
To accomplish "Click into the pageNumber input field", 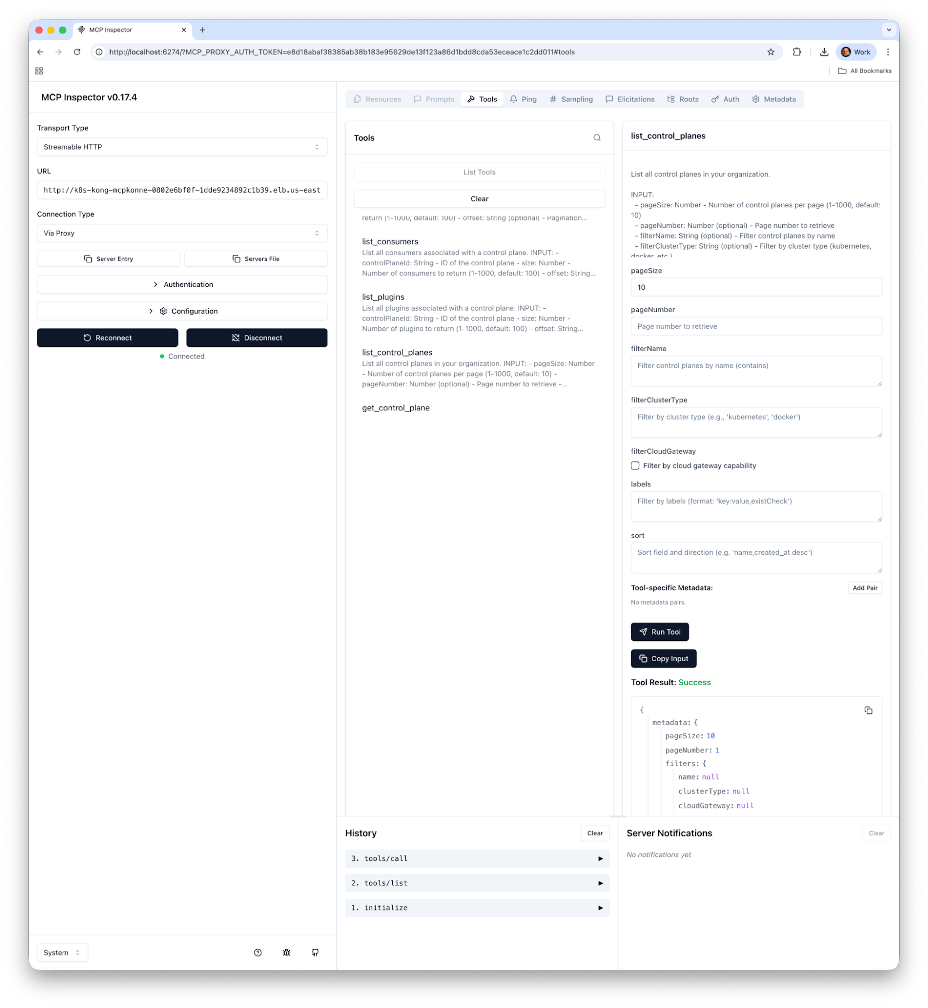I will pos(756,327).
